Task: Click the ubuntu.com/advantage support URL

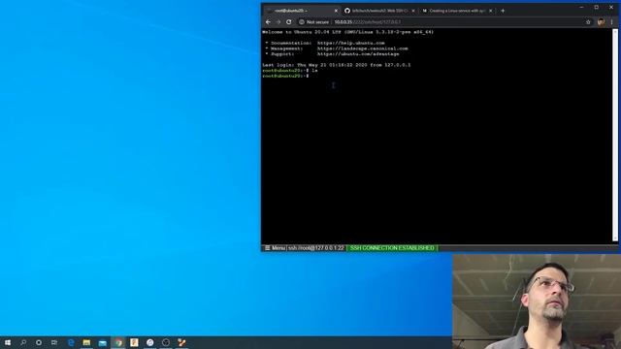Action: [x=358, y=54]
